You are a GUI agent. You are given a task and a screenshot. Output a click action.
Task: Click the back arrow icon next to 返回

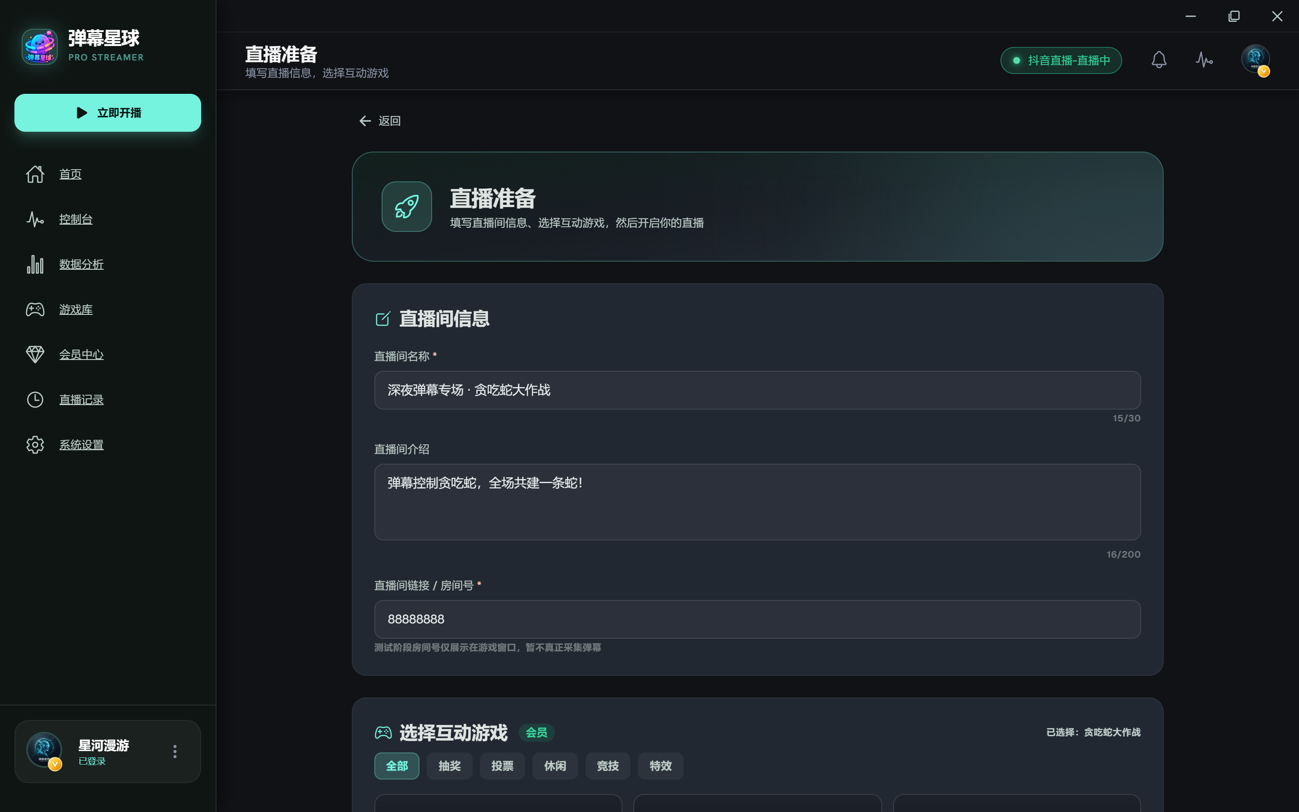click(x=365, y=121)
